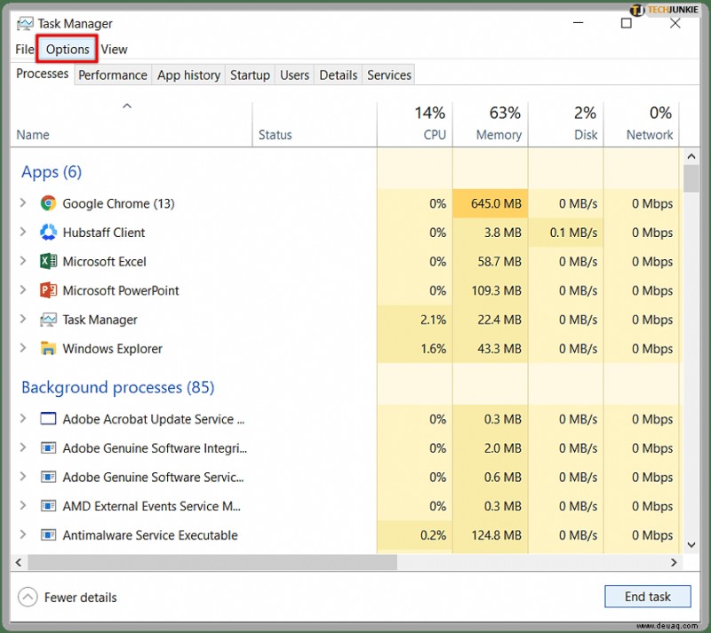
Task: Switch to the Users tab
Action: [x=294, y=75]
